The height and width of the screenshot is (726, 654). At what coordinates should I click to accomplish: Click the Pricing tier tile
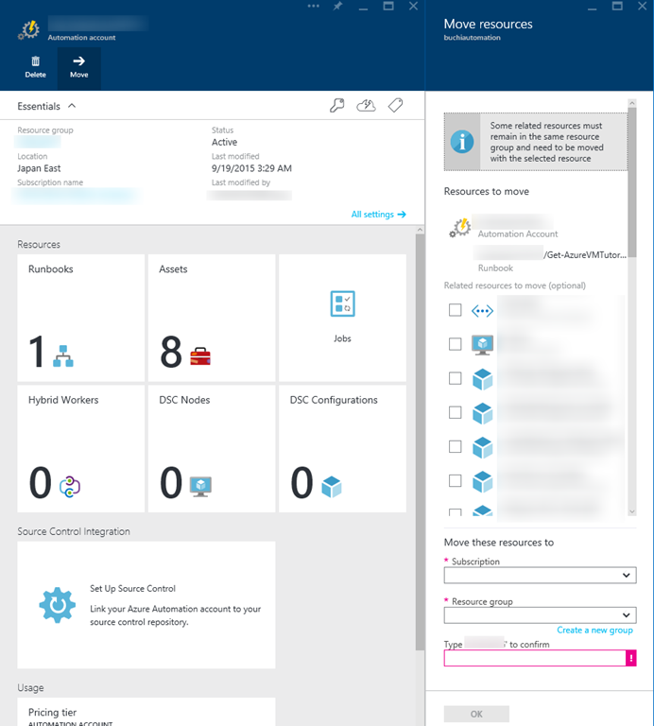pyautogui.click(x=146, y=712)
